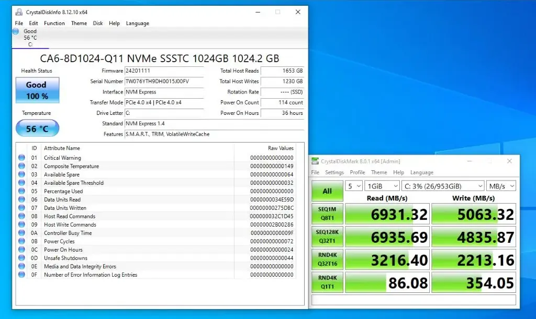Click status orb for Composite Temperature row
536x319 pixels.
coord(21,166)
